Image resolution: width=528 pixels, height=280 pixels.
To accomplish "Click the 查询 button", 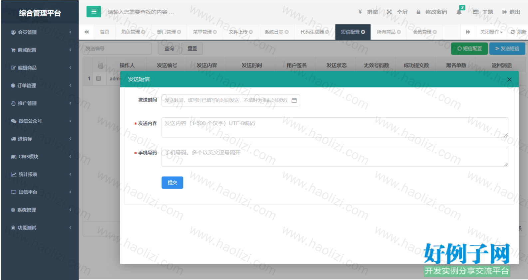I will click(x=169, y=49).
